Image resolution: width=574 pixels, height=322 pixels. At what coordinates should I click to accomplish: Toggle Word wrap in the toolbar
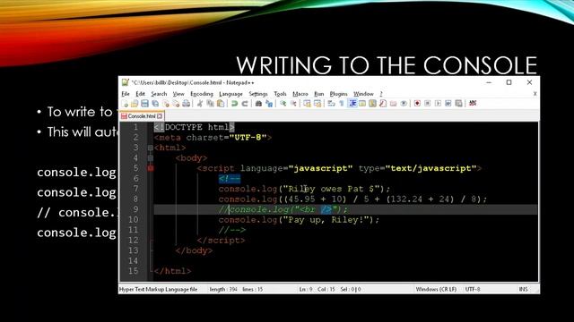coord(331,104)
